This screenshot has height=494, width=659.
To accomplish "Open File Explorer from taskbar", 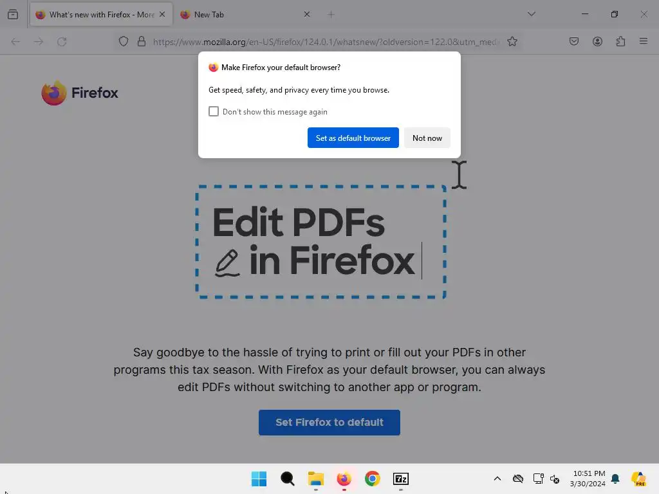I will pos(315,479).
